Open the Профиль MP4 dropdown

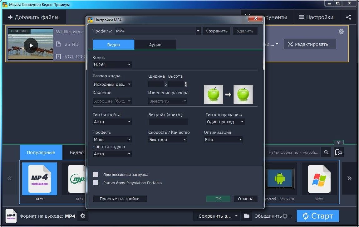pyautogui.click(x=158, y=31)
